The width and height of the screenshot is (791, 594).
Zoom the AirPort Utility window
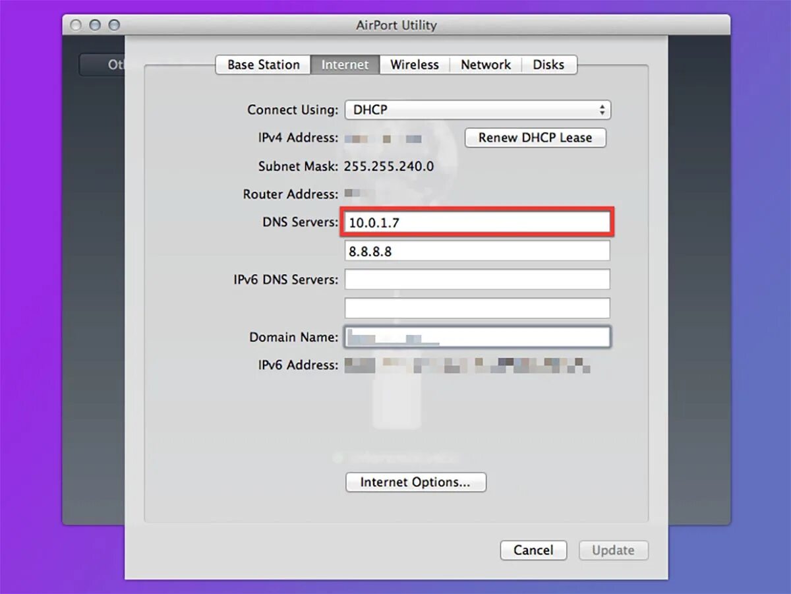coord(114,25)
